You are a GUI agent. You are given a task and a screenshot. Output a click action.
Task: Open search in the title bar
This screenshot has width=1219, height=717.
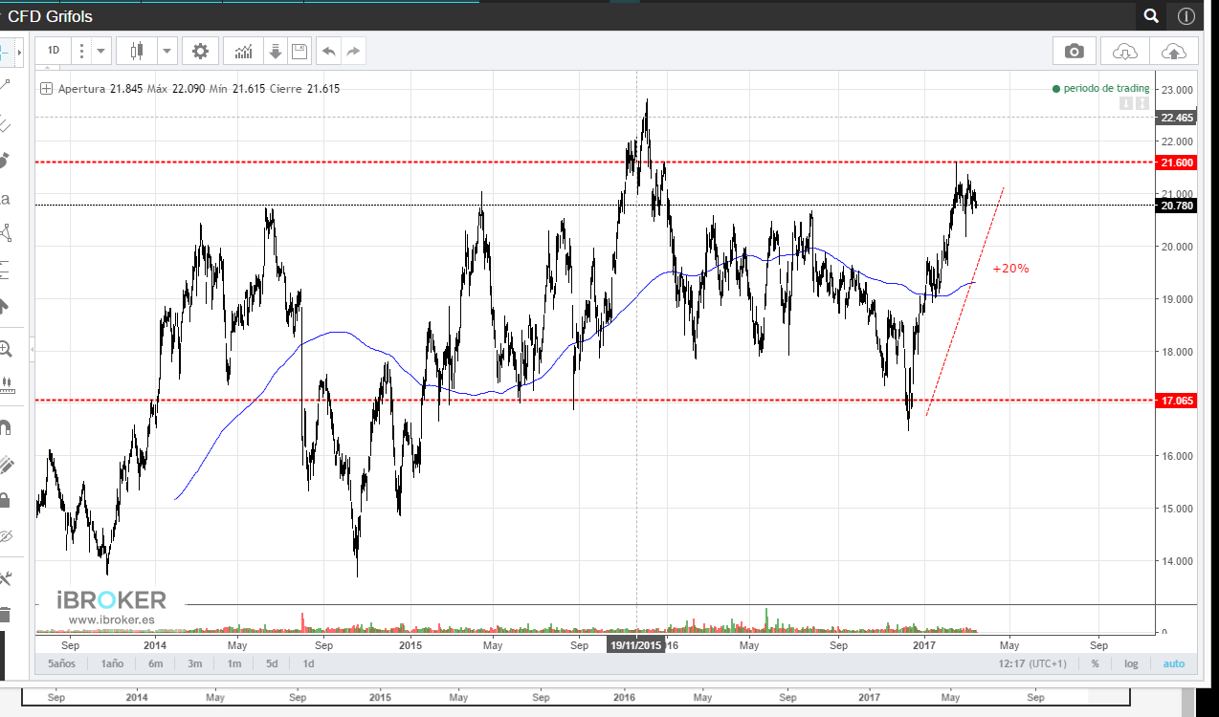pos(1151,16)
